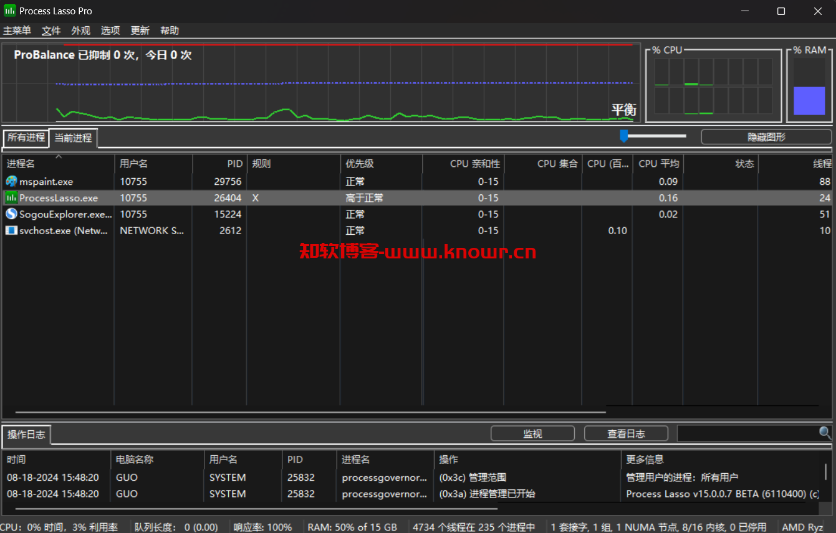This screenshot has width=836, height=533.
Task: Sort by CPU 平均 column header
Action: 658,164
